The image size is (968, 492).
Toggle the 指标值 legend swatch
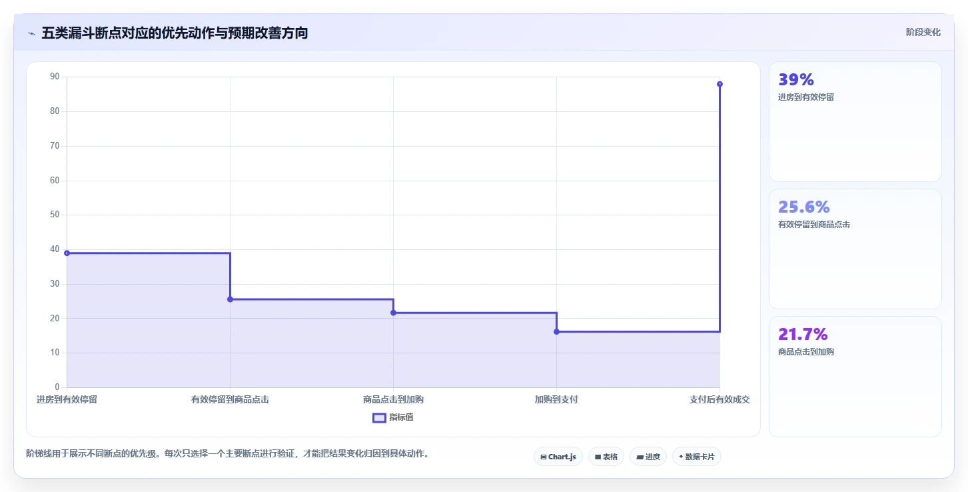(x=379, y=418)
